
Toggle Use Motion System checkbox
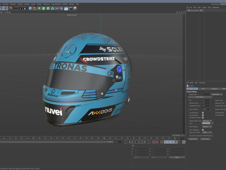pyautogui.click(x=203, y=118)
